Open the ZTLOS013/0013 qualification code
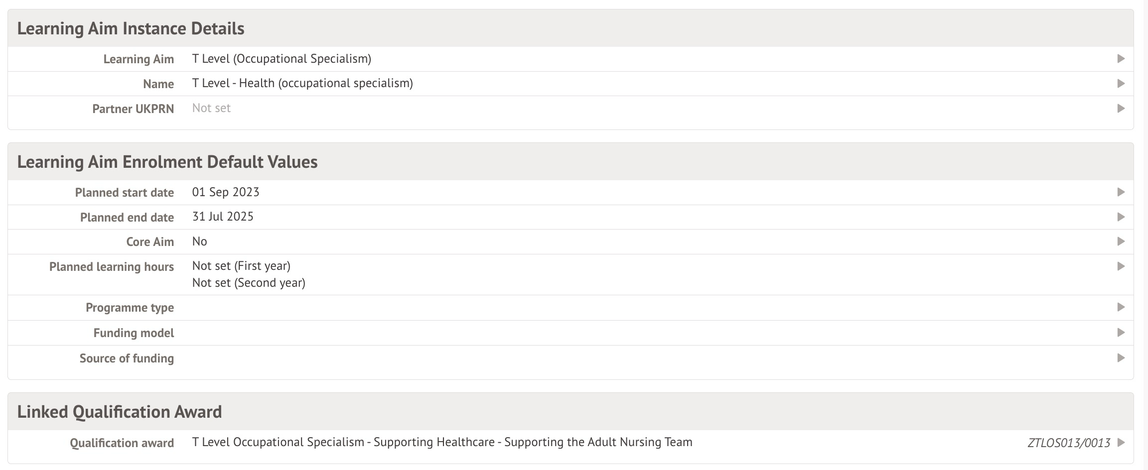 [1068, 443]
